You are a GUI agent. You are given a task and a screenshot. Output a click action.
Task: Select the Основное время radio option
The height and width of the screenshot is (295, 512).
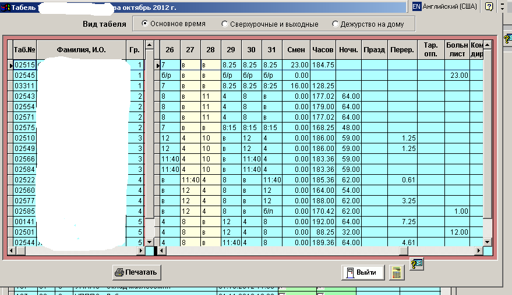coord(145,24)
